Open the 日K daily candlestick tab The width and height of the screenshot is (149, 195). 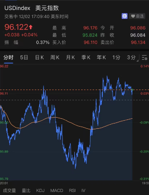39,57
